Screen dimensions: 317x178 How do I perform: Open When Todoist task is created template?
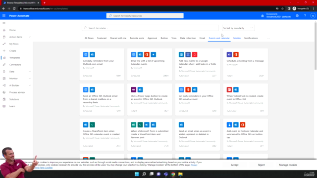246,99
